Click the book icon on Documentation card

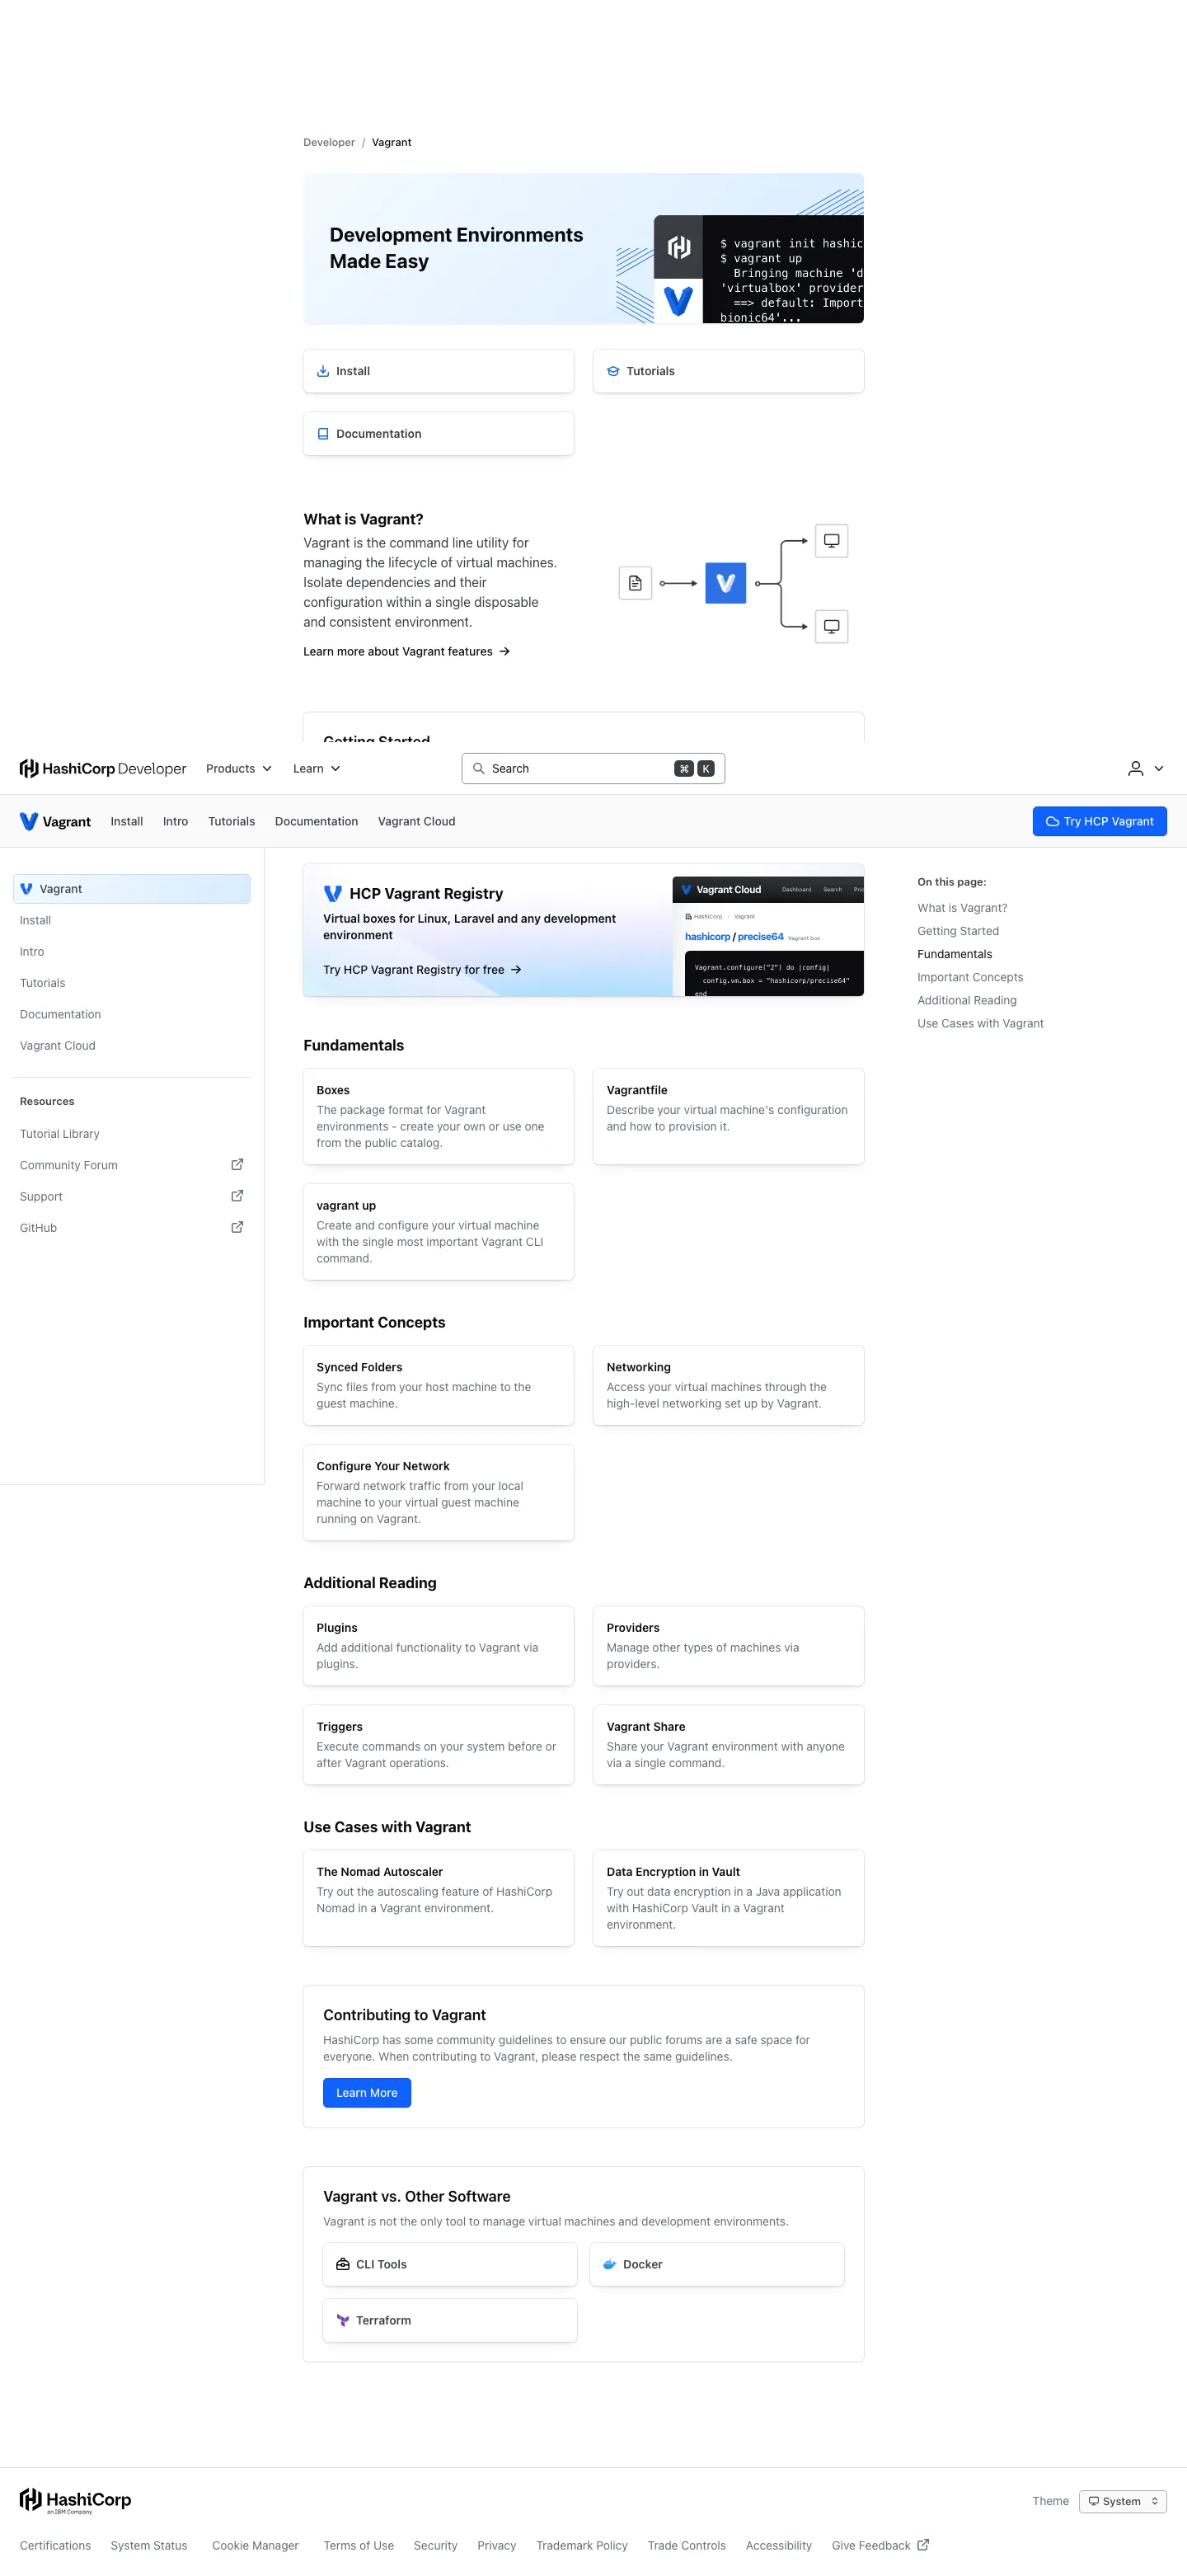click(x=323, y=434)
